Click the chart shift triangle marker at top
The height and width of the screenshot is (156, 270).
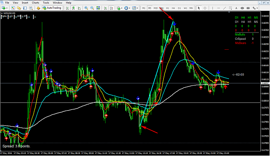[229, 12]
